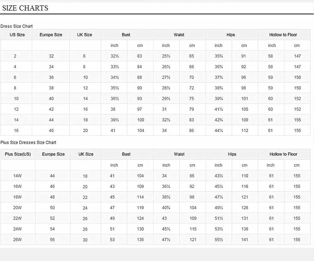Click the 112 cm hips cell for size 16
Image resolution: width=314 pixels, height=261 pixels.
pyautogui.click(x=245, y=130)
